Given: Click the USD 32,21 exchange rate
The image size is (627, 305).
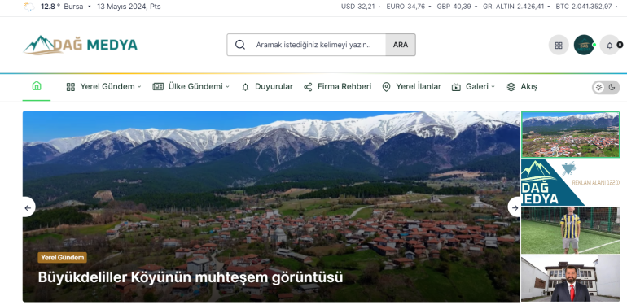Looking at the screenshot, I should tap(358, 7).
